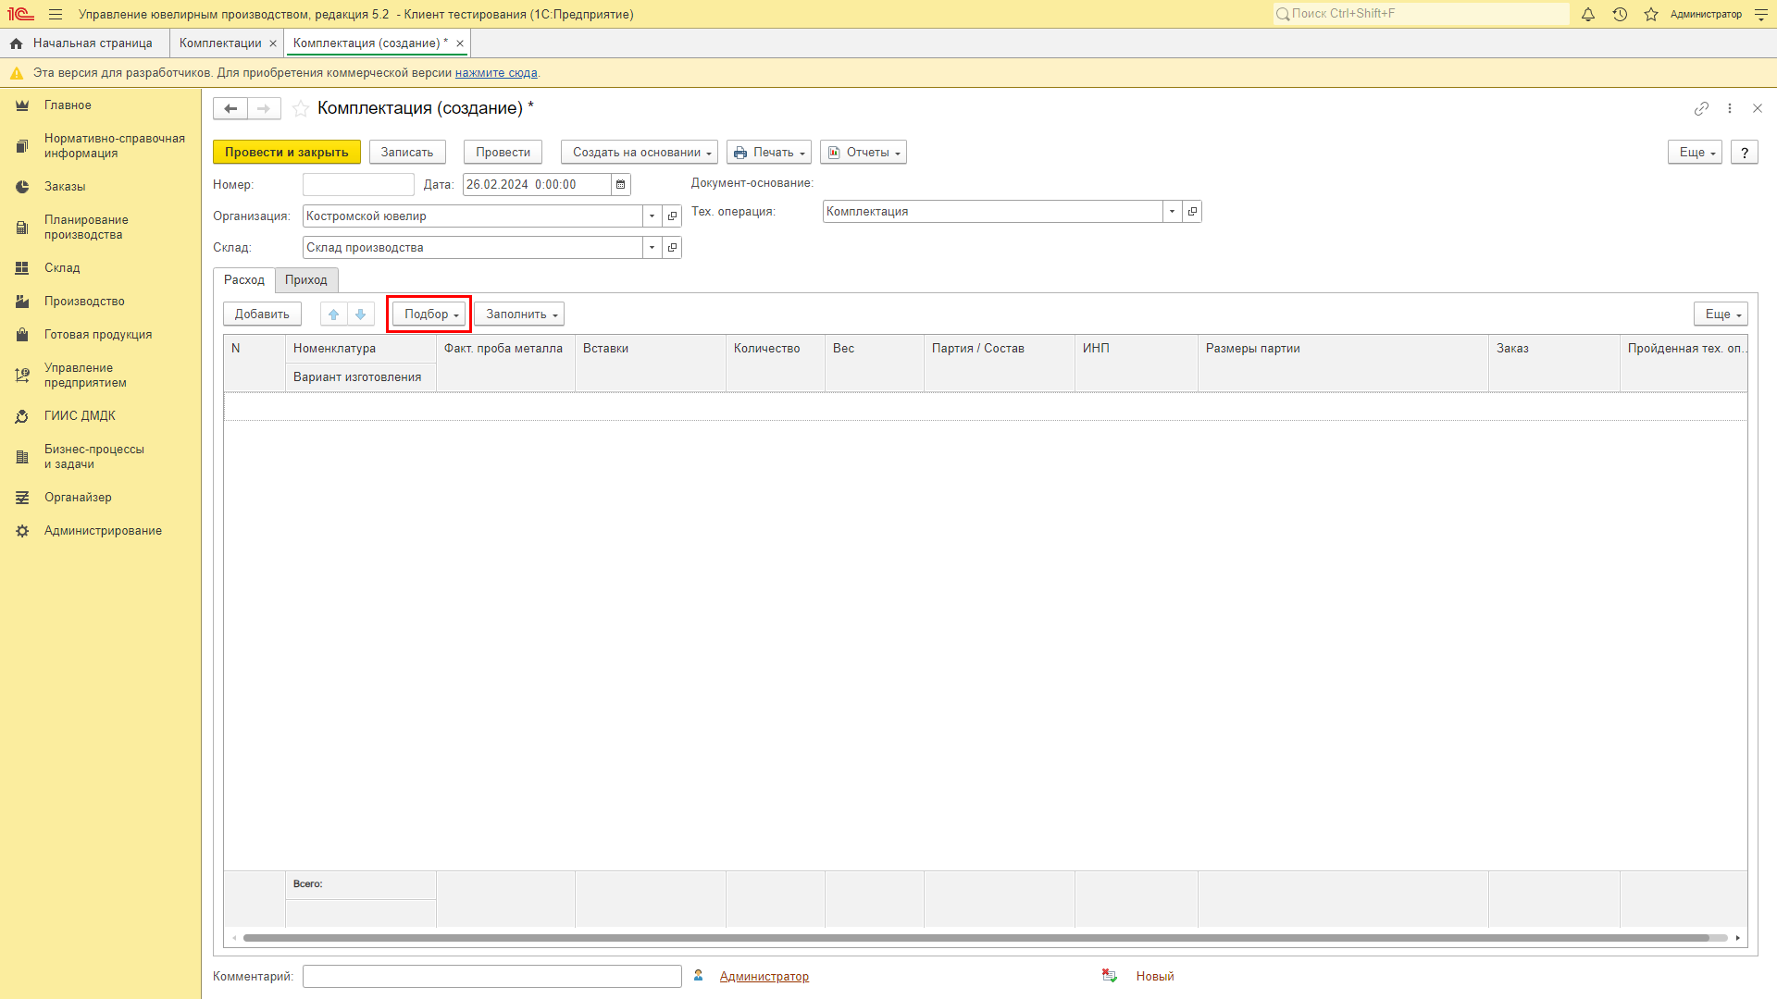Screen dimensions: 1777x999
Task: Open the Подбор dropdown
Action: 429,314
